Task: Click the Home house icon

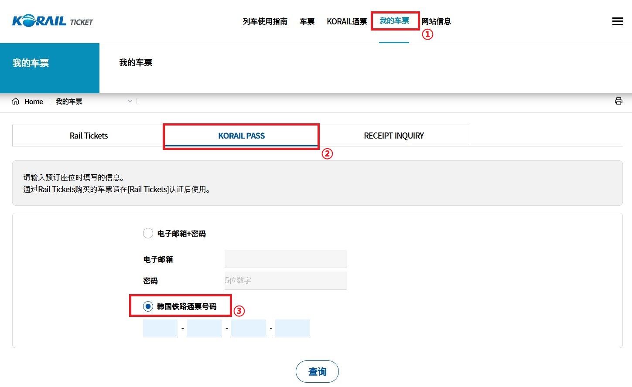Action: [16, 102]
